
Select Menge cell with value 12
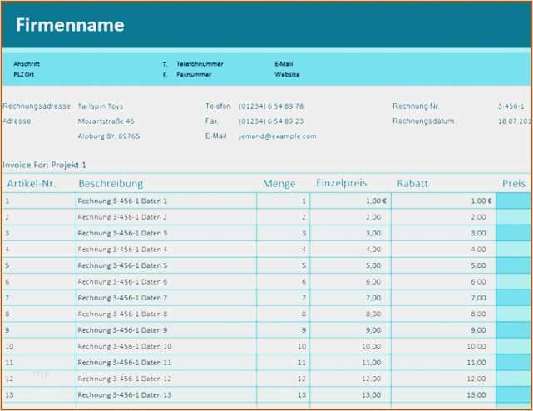point(284,379)
